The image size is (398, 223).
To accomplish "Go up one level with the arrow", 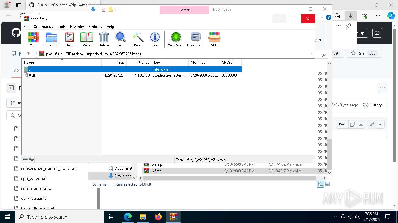I will tap(28, 54).
